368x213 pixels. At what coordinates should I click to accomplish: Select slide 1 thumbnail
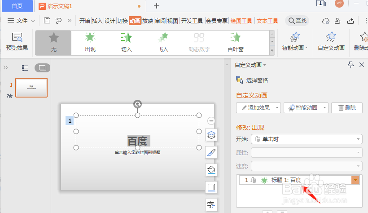pyautogui.click(x=31, y=88)
